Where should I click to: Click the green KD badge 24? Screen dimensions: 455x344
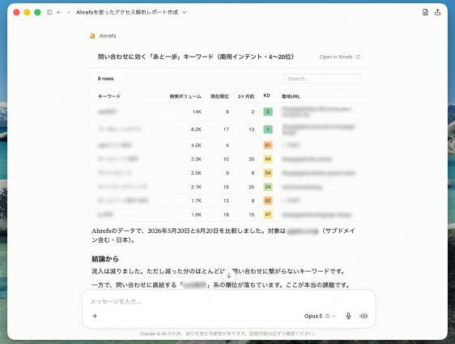[268, 187]
